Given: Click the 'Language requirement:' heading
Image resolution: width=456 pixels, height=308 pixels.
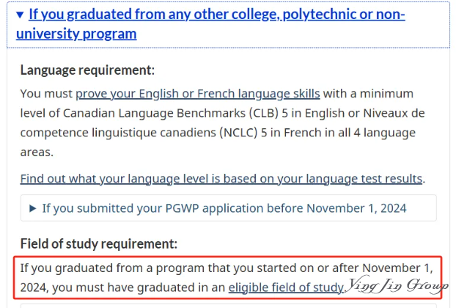Looking at the screenshot, I should [x=87, y=70].
